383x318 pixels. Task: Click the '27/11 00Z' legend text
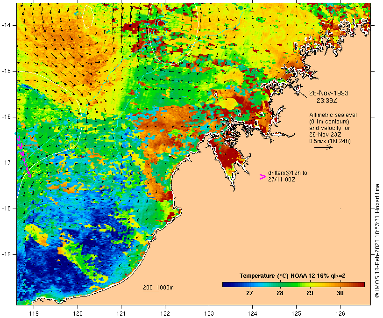[x=282, y=179]
